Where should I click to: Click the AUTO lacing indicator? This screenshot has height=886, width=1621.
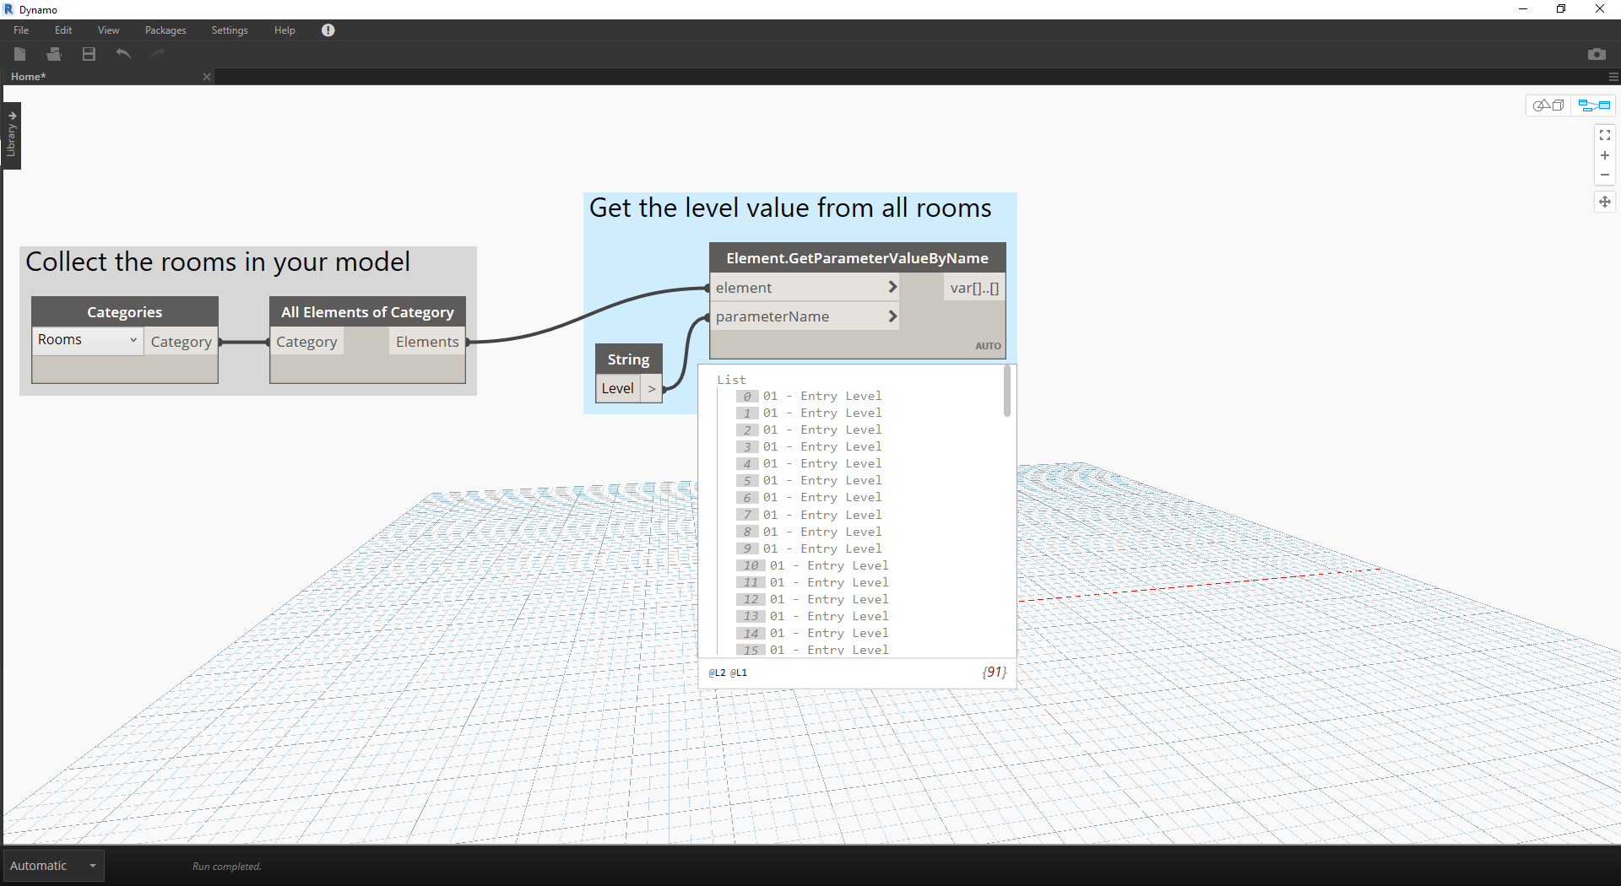pos(988,346)
